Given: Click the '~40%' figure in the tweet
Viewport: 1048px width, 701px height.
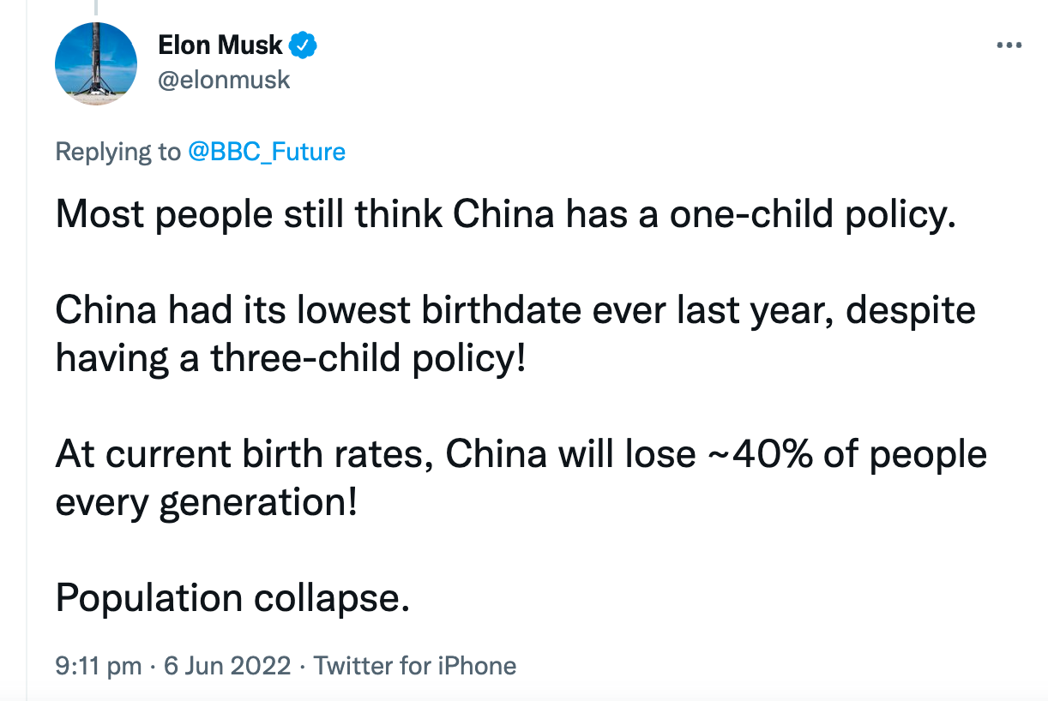Looking at the screenshot, I should [x=757, y=455].
